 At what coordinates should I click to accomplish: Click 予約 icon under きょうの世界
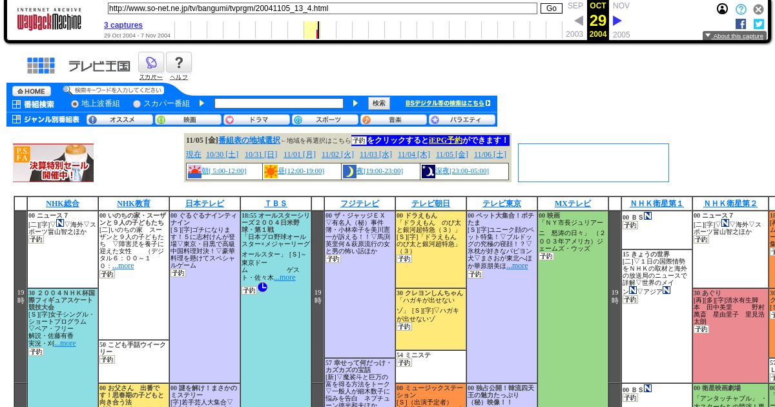630,299
